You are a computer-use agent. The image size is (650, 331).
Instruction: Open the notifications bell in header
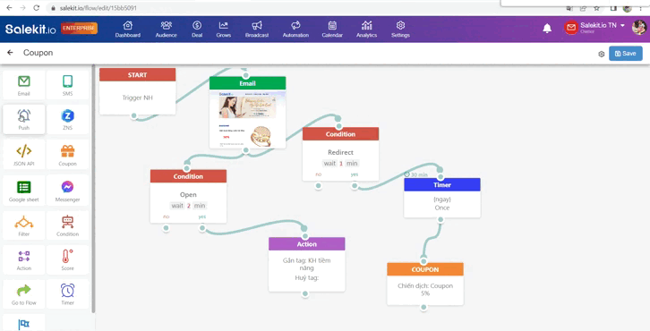tap(547, 28)
